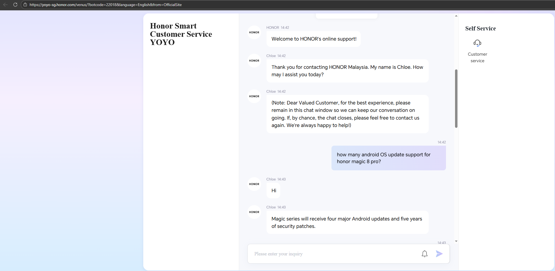Click the chat scroll down arrow
Screen dimensions: 555x271
456,241
